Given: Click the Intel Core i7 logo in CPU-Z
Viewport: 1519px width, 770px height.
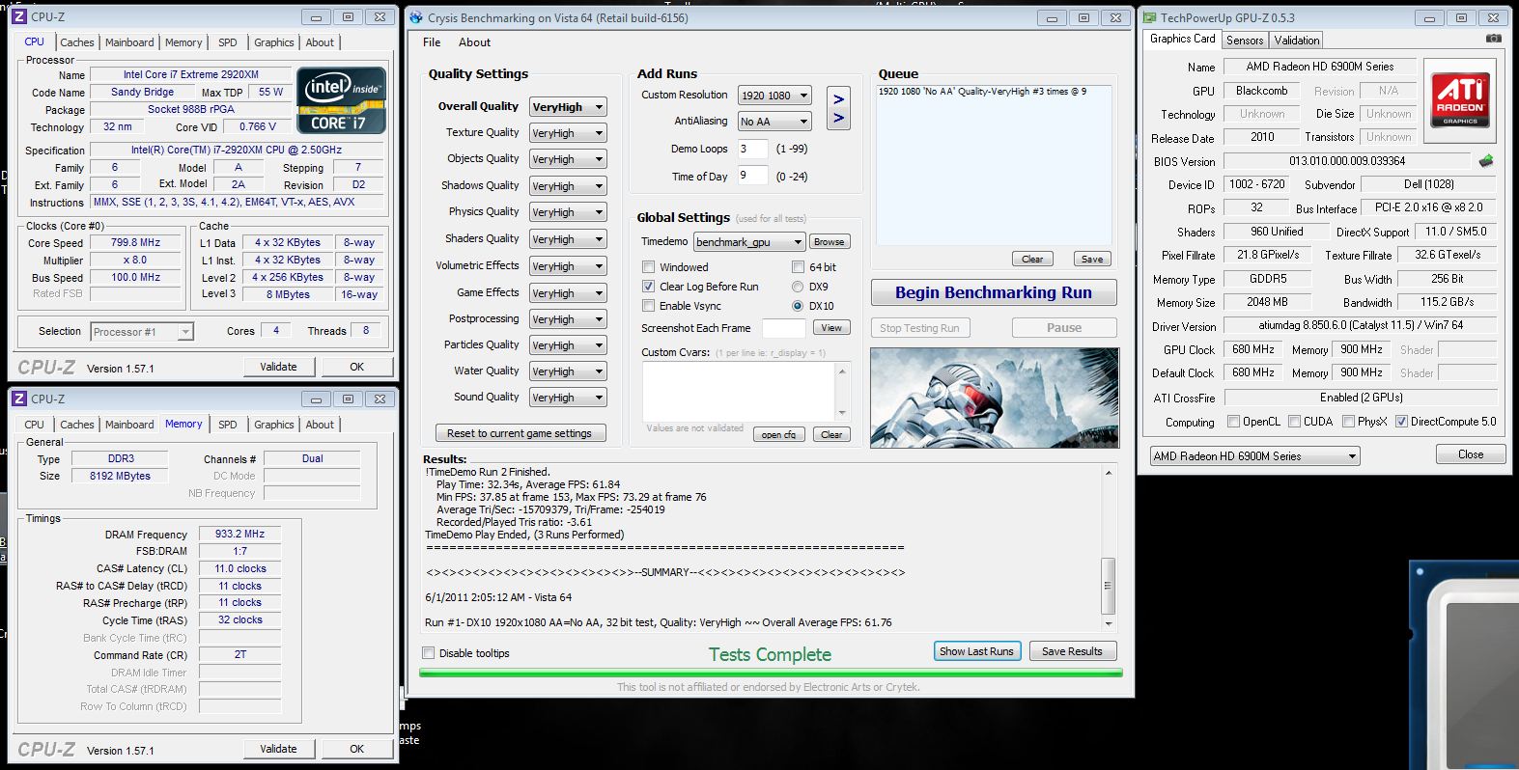Looking at the screenshot, I should coord(342,99).
